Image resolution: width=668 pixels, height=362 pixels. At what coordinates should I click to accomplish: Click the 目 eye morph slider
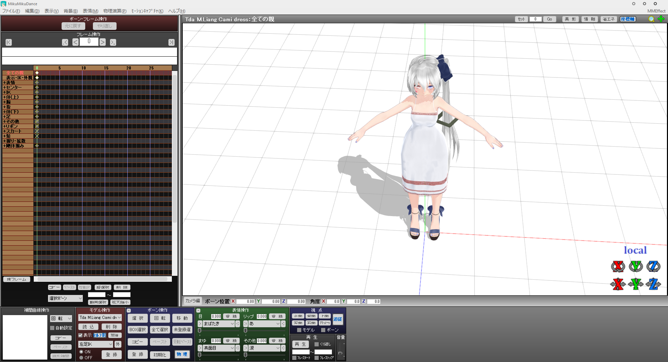tap(218, 331)
